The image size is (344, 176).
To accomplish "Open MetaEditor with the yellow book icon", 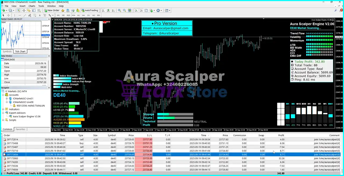I will click(63, 10).
